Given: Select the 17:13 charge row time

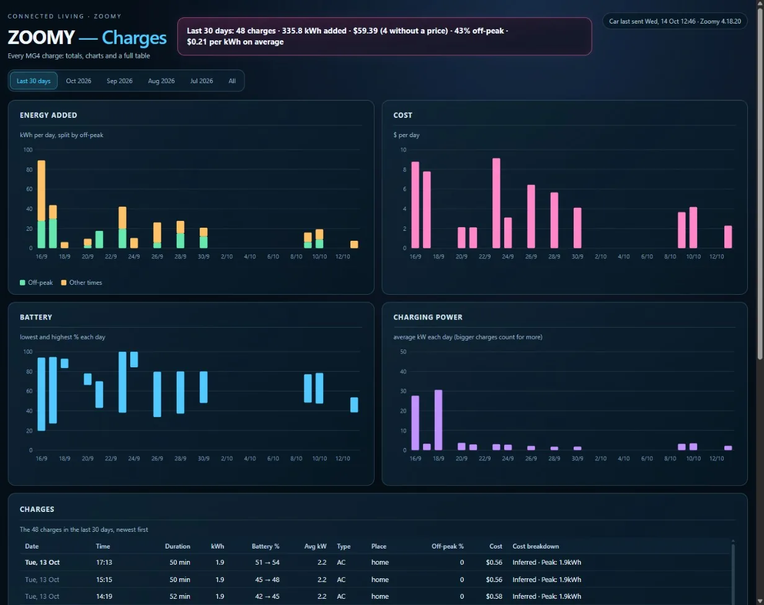Looking at the screenshot, I should (104, 562).
